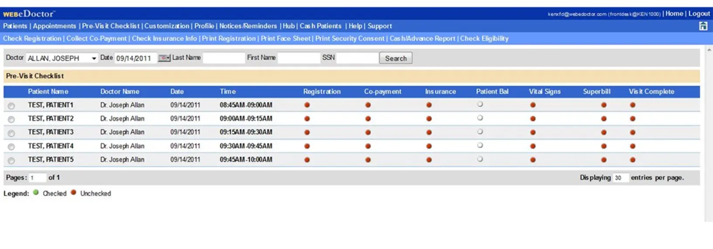Click into the Last Name field
This screenshot has height=249, width=713.
224,58
